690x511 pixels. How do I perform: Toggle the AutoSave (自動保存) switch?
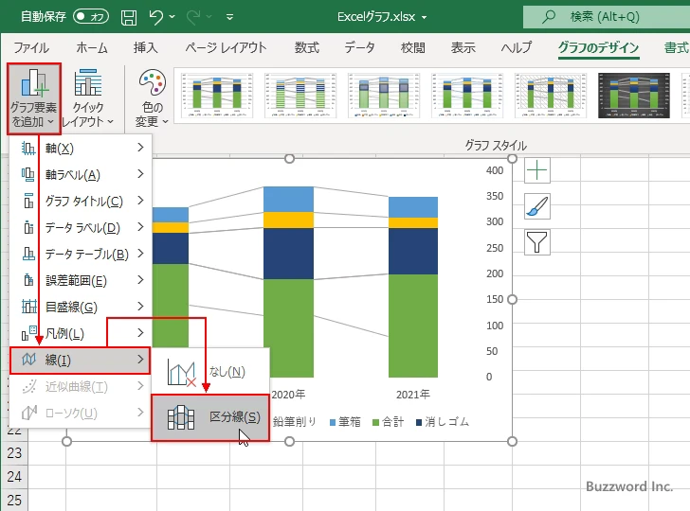(x=91, y=17)
